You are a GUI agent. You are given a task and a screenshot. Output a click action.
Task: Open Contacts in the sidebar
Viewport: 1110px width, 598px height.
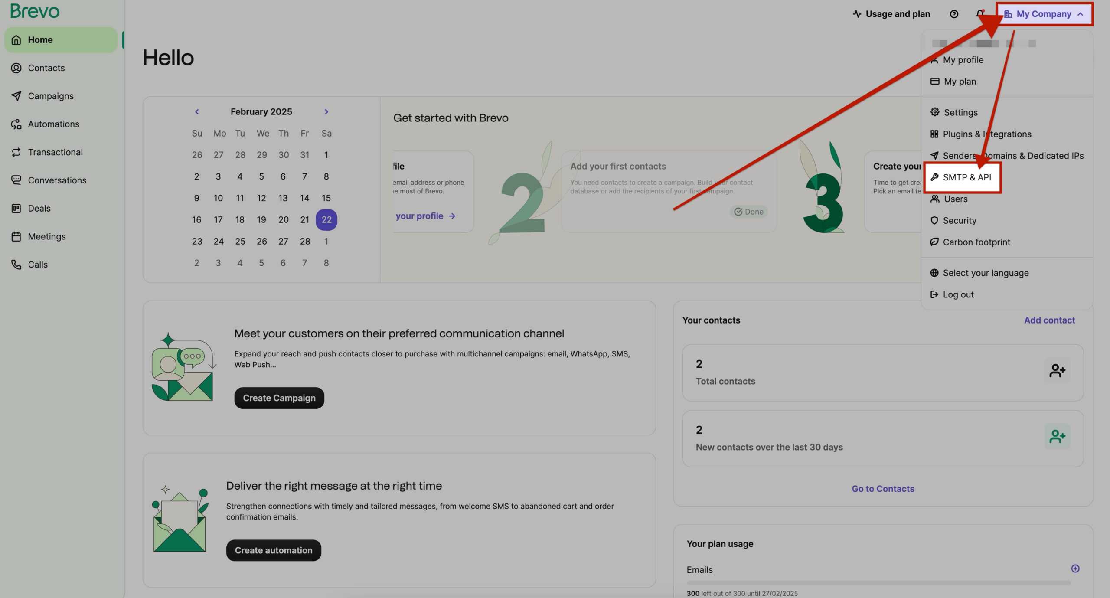click(x=46, y=68)
